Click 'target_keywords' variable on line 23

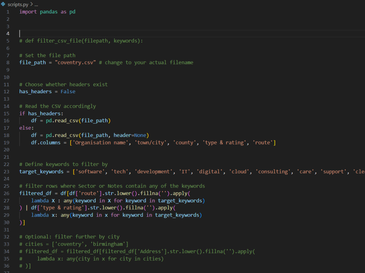tap(41, 171)
